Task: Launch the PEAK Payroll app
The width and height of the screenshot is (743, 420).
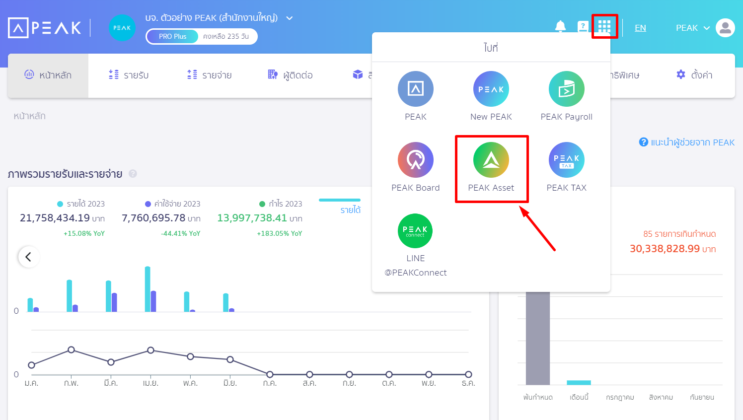Action: click(567, 89)
